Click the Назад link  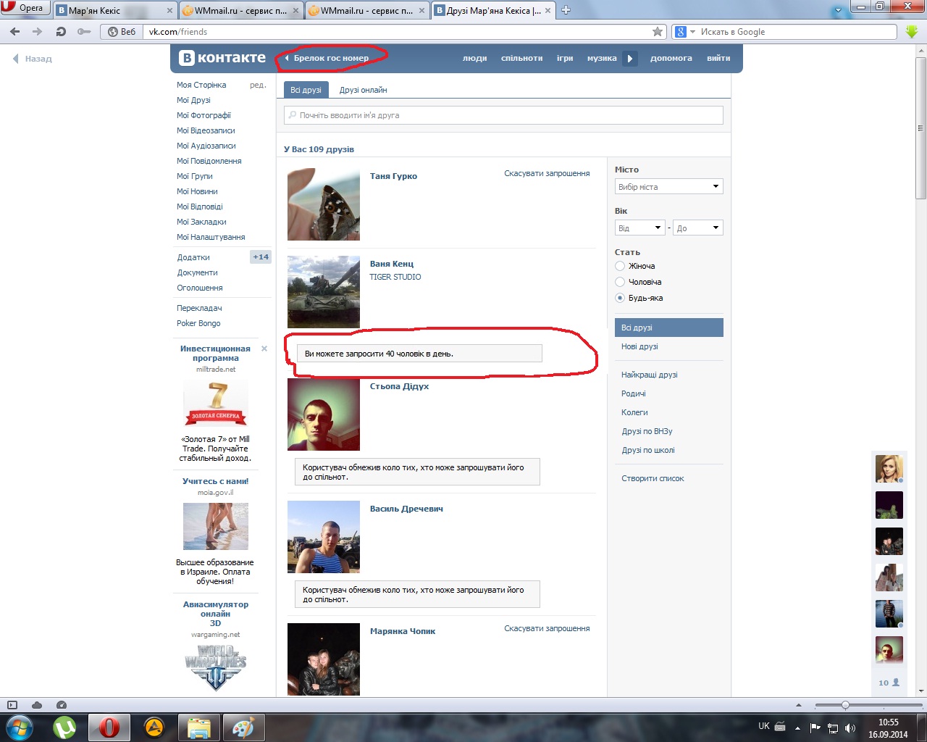(x=33, y=59)
